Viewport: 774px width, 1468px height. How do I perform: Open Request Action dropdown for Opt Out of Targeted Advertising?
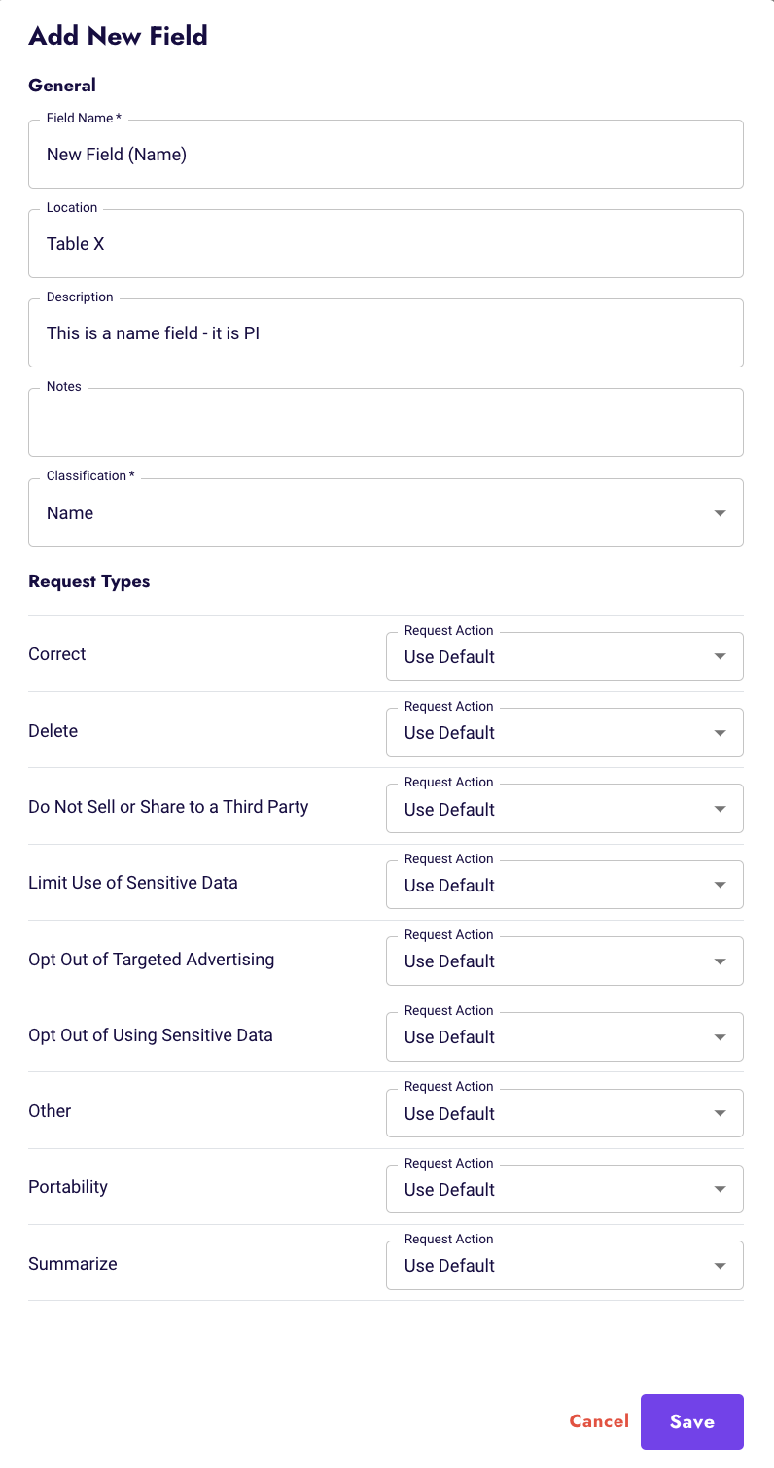coord(565,961)
